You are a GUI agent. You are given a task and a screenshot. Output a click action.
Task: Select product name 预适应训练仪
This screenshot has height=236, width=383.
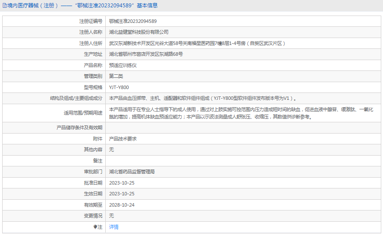point(123,65)
